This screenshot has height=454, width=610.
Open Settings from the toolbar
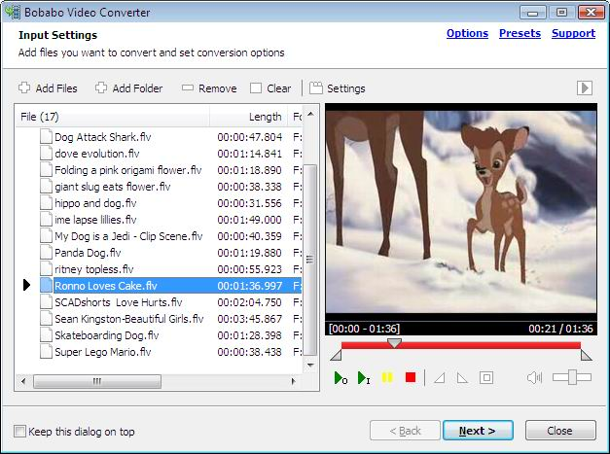pyautogui.click(x=338, y=88)
